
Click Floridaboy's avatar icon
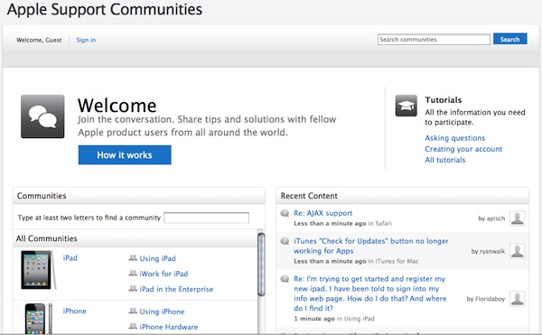pyautogui.click(x=518, y=299)
